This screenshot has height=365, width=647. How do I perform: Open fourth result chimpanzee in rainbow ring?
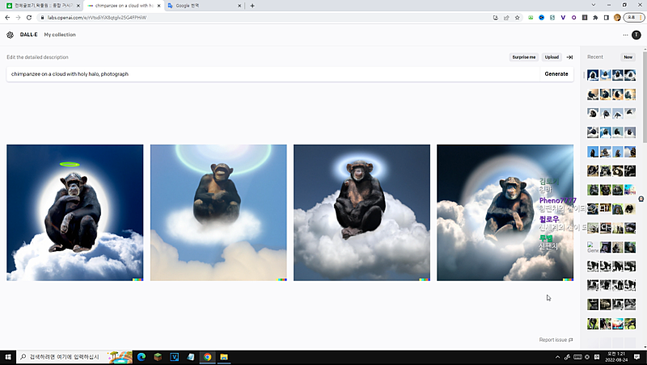[x=505, y=212]
